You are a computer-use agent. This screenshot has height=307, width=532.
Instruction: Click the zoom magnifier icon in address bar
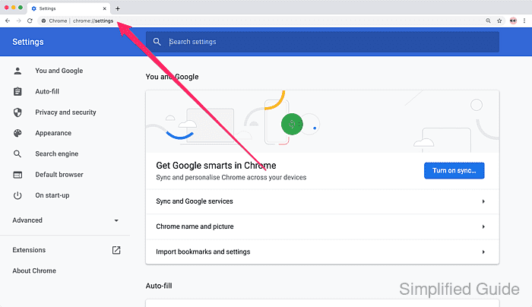[x=488, y=21]
